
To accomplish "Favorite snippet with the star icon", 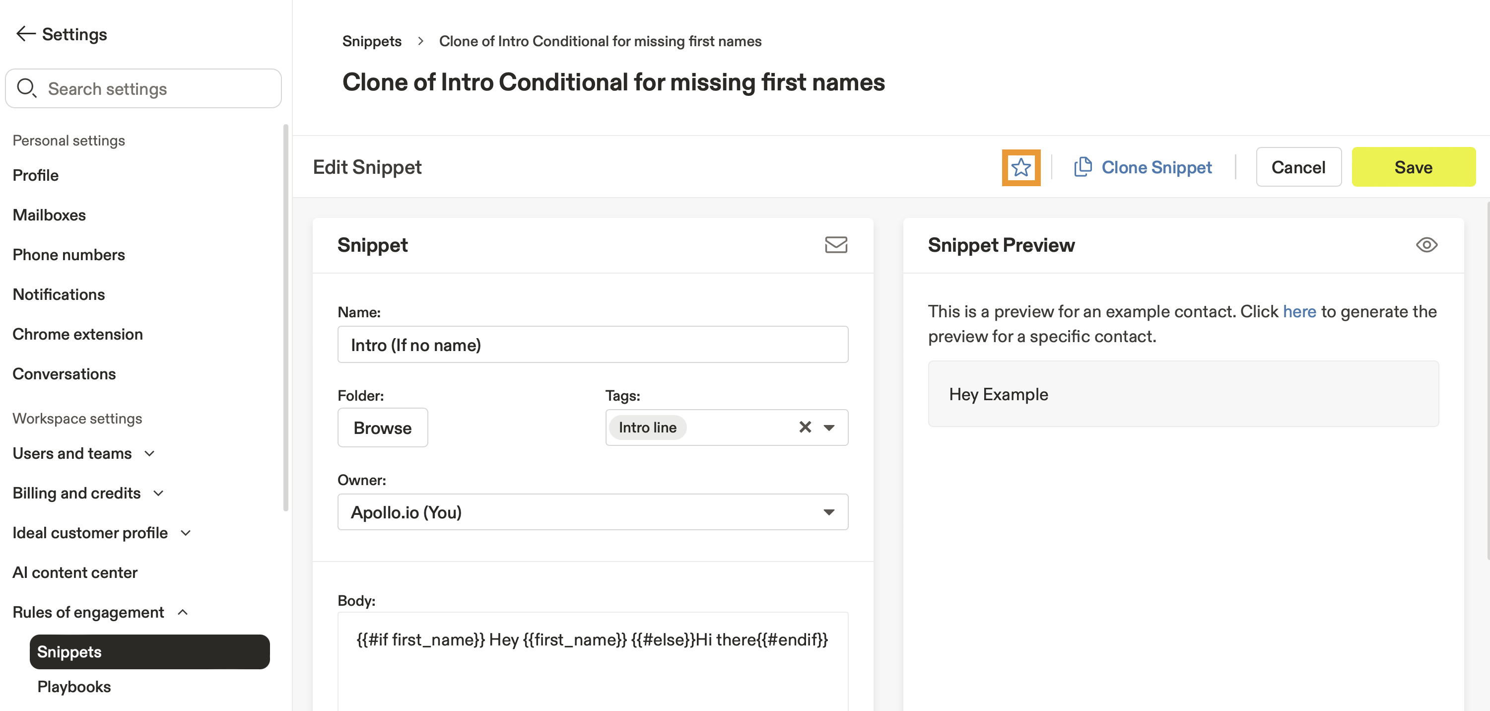I will [1020, 168].
